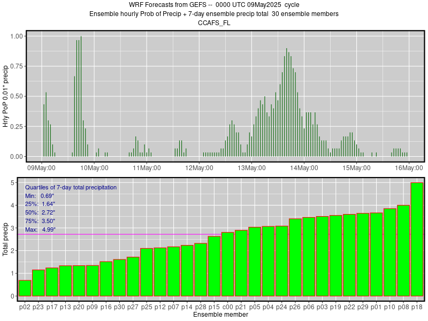
Task: Select the station name 'CCAFS_FL'
Action: (x=214, y=23)
